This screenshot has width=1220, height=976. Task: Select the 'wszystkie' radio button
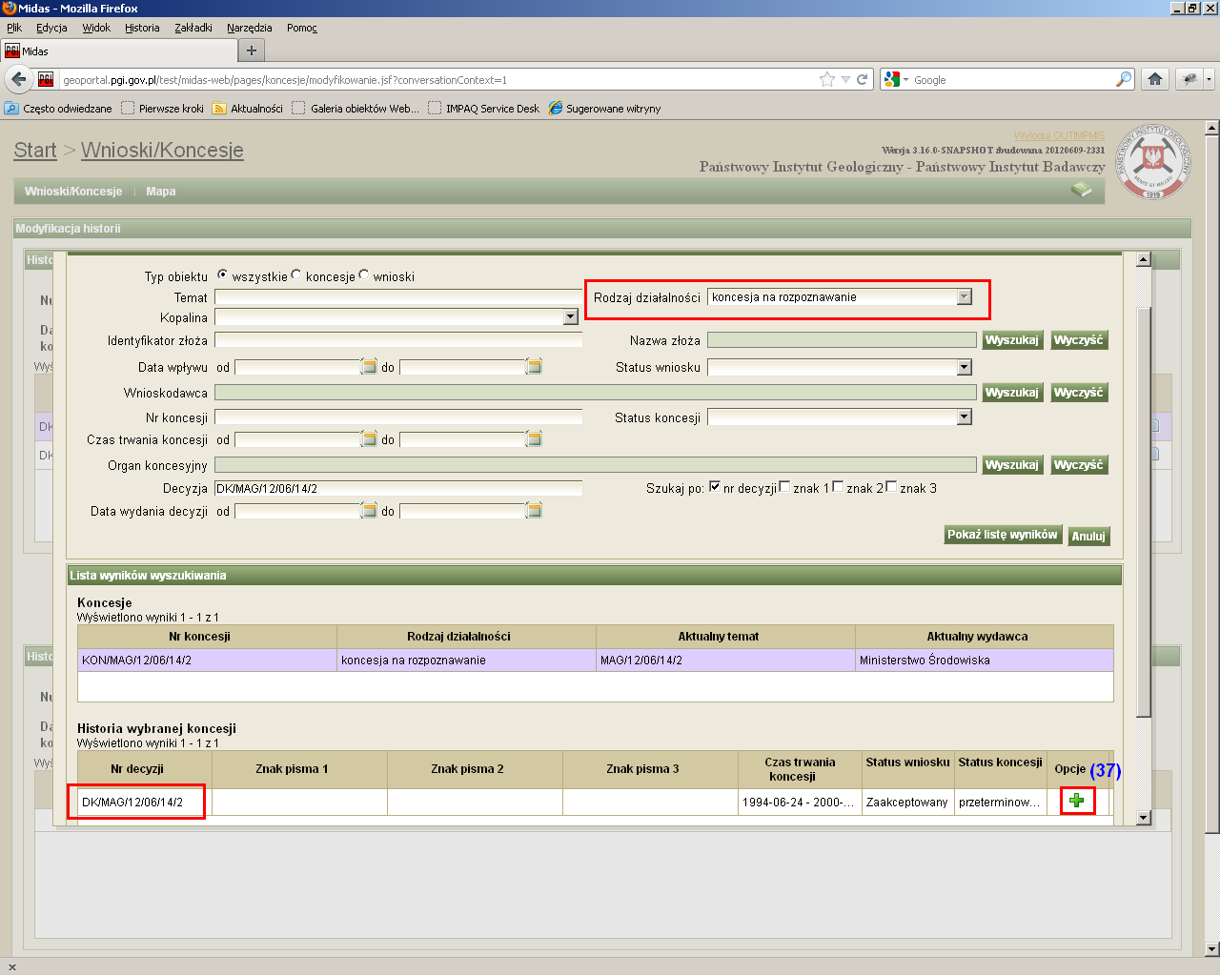tap(223, 274)
